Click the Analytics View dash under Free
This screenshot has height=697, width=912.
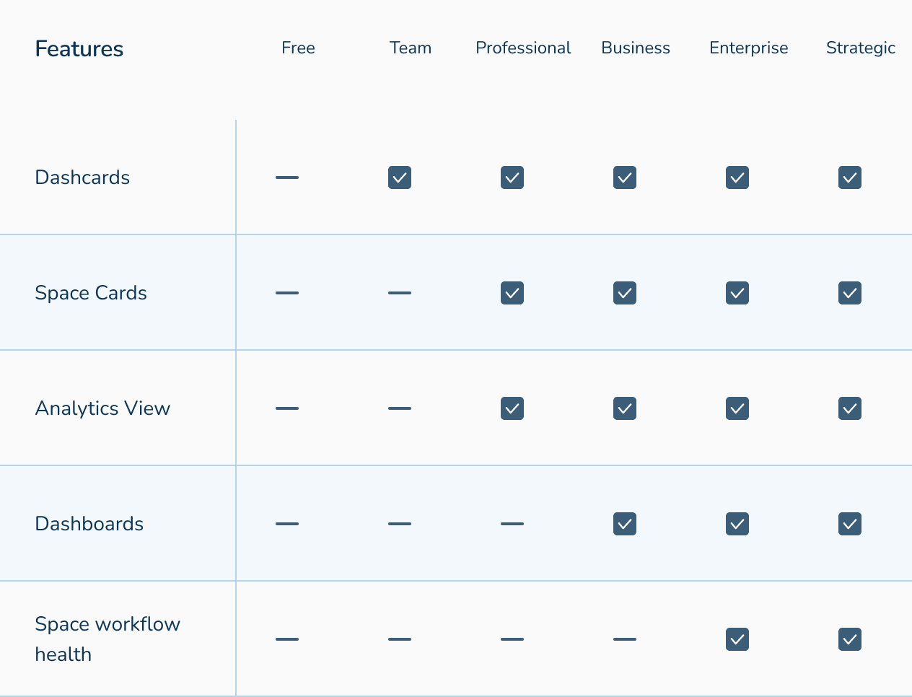pos(287,408)
